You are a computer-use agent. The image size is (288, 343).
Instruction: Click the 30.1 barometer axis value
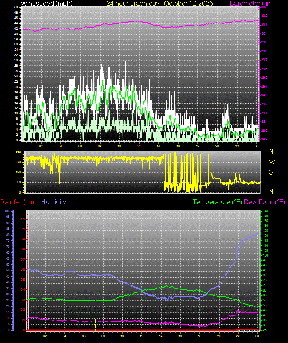click(264, 25)
